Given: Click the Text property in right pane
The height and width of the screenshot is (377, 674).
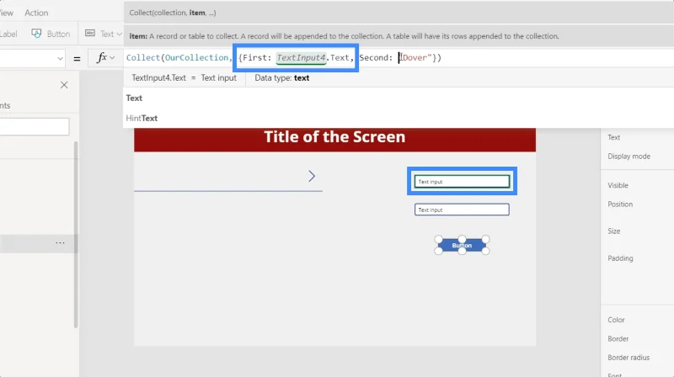Looking at the screenshot, I should click(613, 137).
